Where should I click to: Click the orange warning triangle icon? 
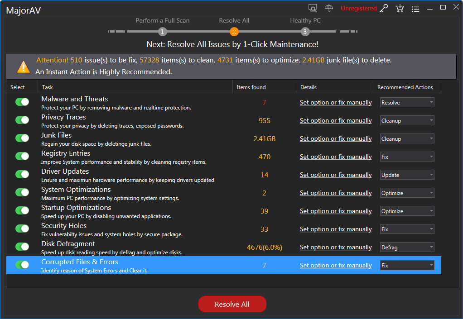pos(23,67)
